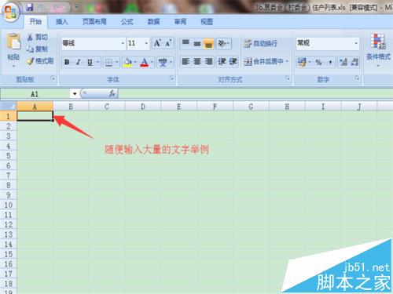Open the Paste options arrow below 粘贴
The image size is (393, 294).
click(x=13, y=66)
